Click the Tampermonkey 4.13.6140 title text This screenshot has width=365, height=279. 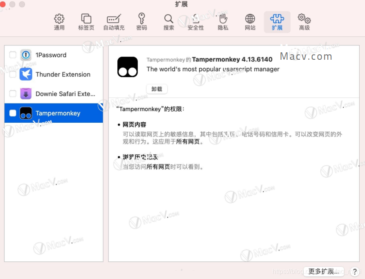[x=232, y=60]
